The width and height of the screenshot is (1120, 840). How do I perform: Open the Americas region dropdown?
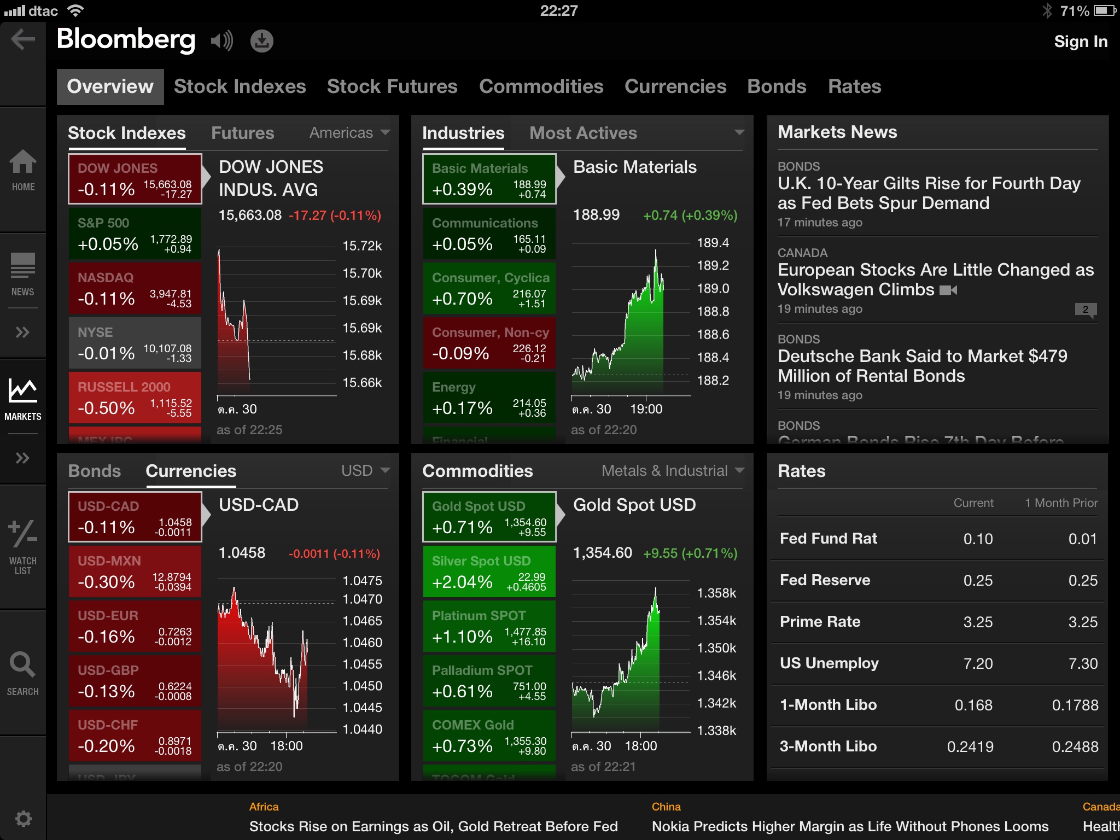[349, 132]
